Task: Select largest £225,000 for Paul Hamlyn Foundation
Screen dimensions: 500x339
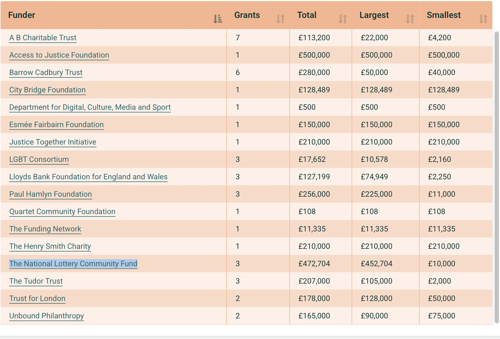Action: tap(377, 194)
